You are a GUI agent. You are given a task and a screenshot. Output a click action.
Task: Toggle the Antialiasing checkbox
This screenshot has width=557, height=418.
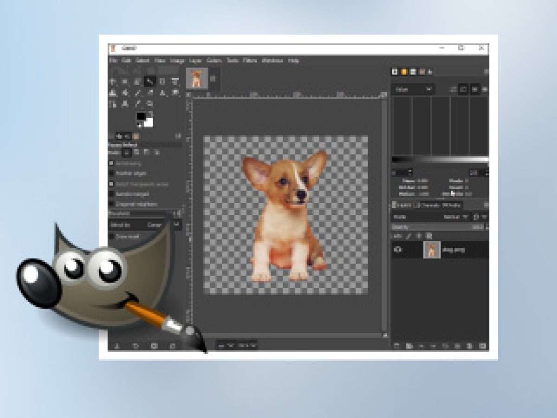point(111,163)
